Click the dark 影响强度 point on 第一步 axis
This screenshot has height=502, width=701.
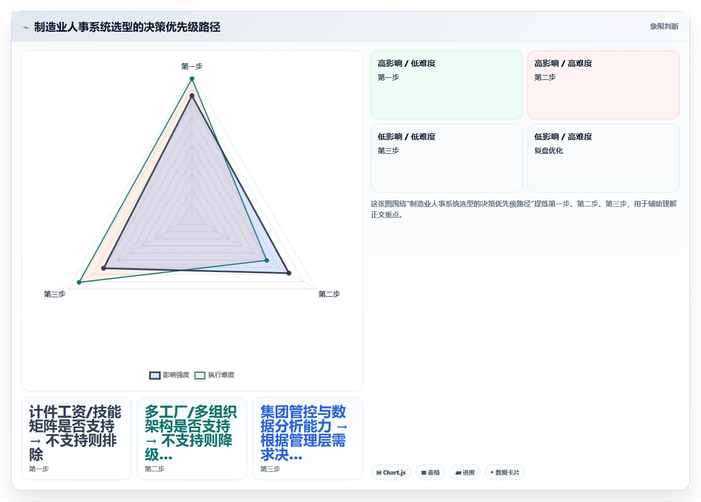pos(192,96)
